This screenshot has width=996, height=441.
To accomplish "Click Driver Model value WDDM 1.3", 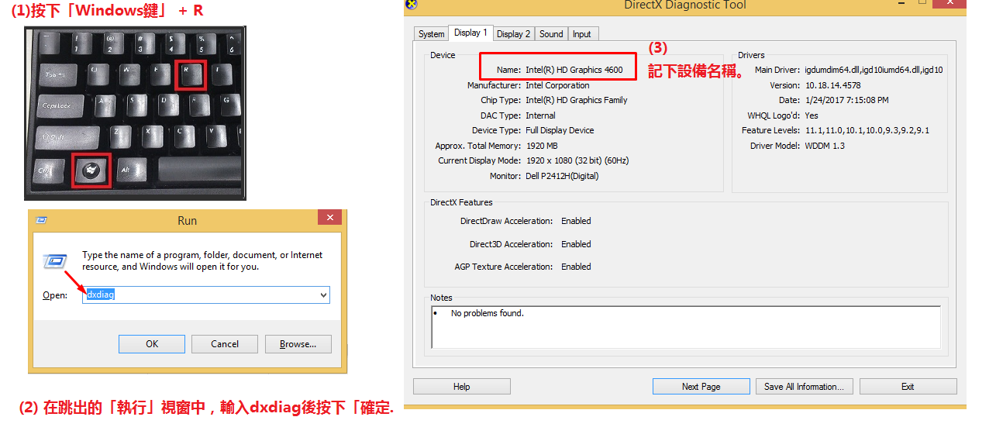I will click(825, 146).
